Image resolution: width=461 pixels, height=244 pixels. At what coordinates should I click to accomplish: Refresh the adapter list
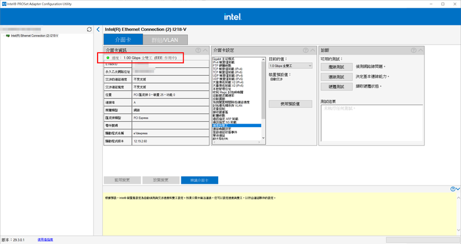[89, 30]
